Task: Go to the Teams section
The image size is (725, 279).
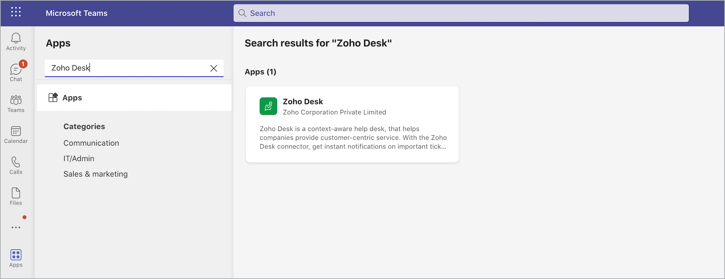Action: (x=16, y=103)
